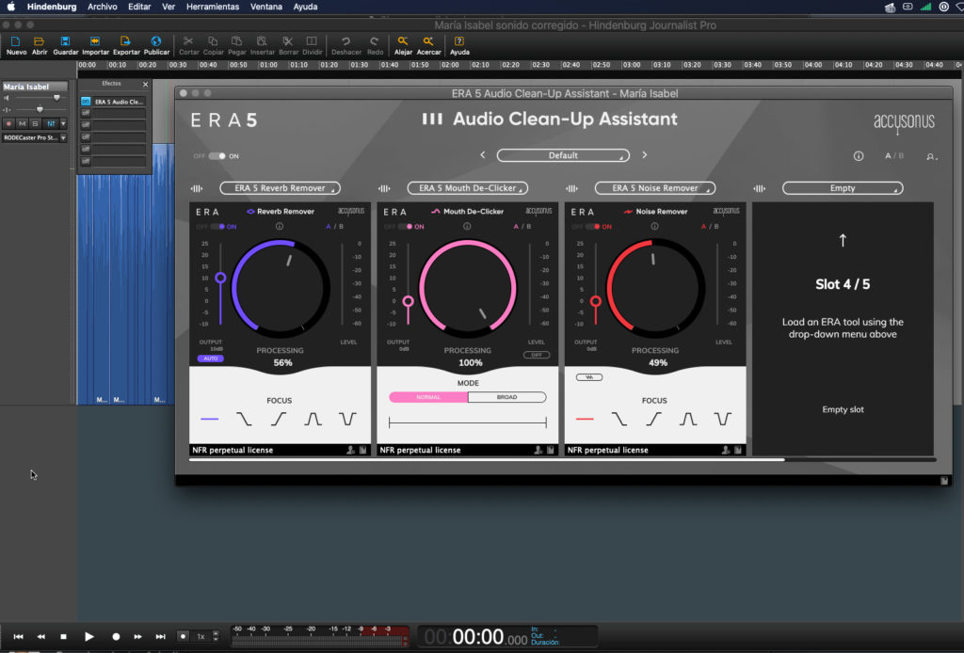Zoom out with Alejar icon

pos(403,41)
